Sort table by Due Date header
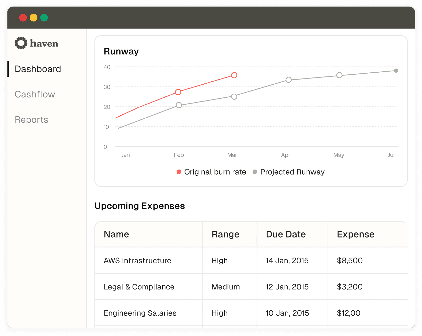The image size is (422, 336). 286,234
